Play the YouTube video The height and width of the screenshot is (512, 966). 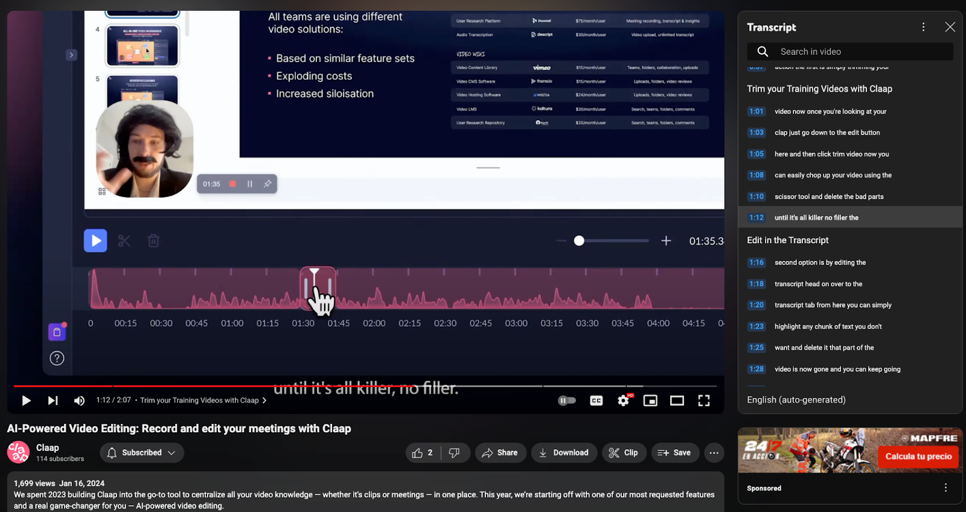pos(26,400)
